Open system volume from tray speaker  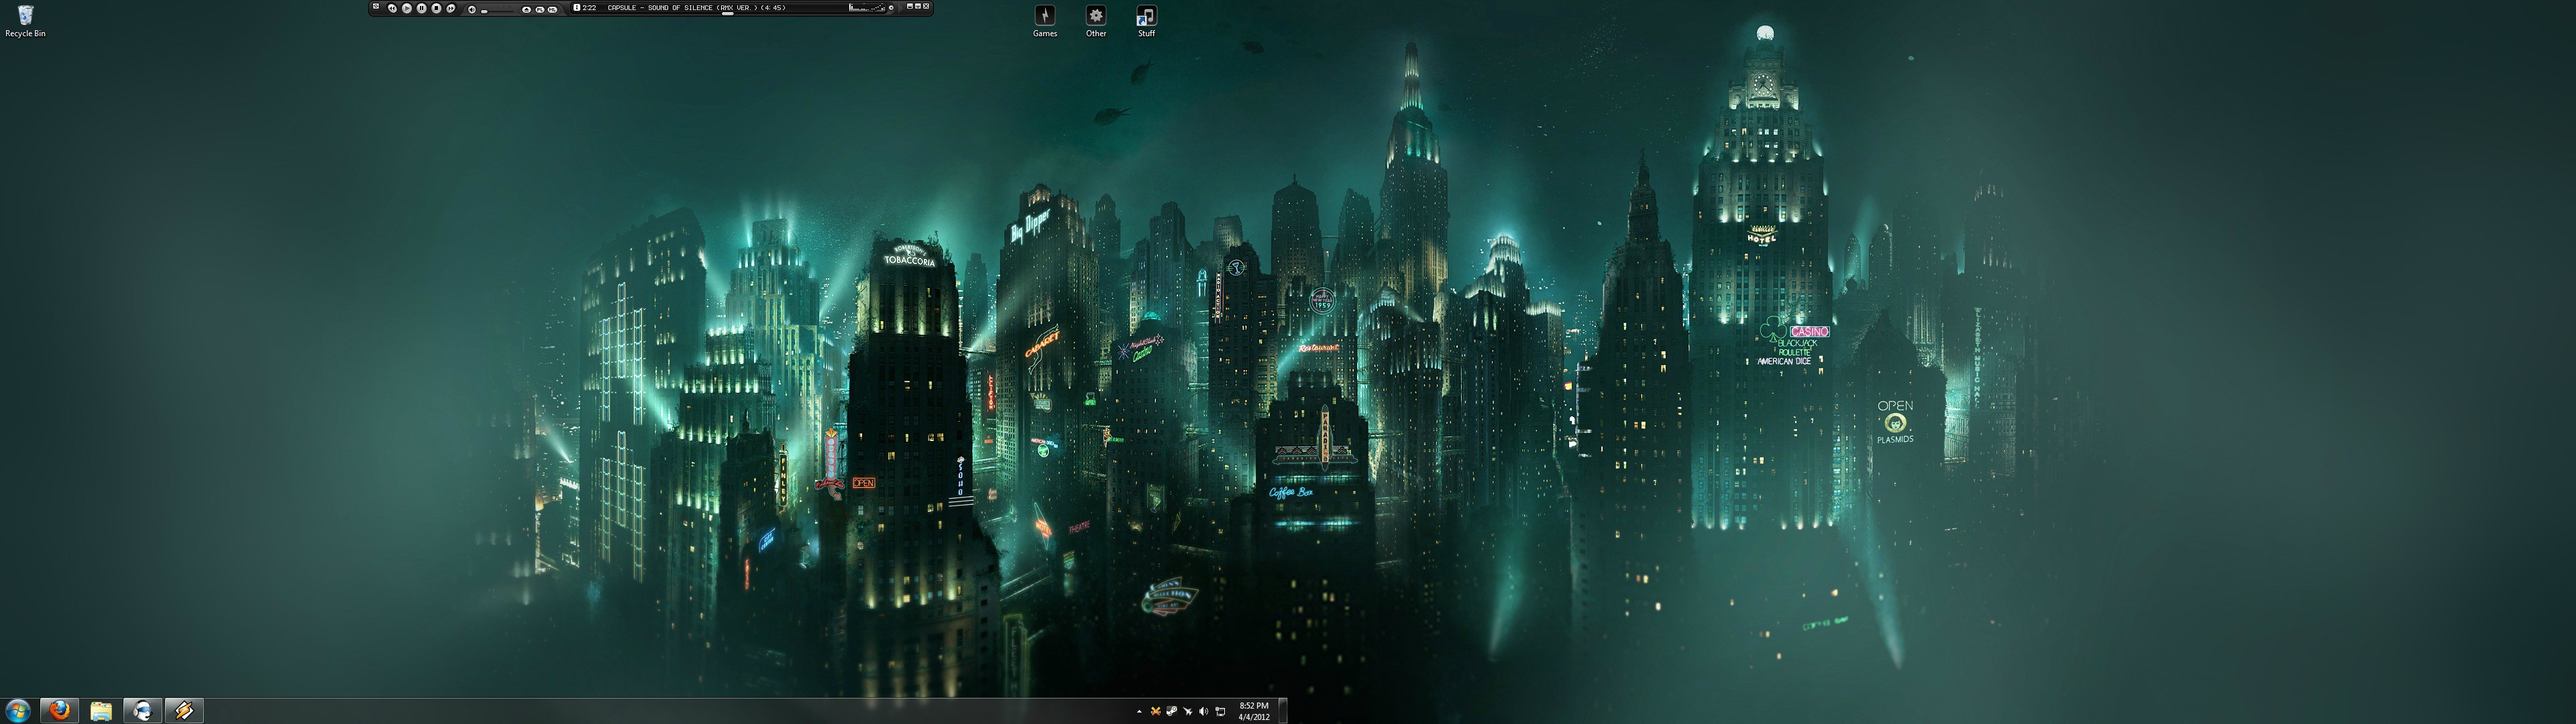(x=1204, y=712)
